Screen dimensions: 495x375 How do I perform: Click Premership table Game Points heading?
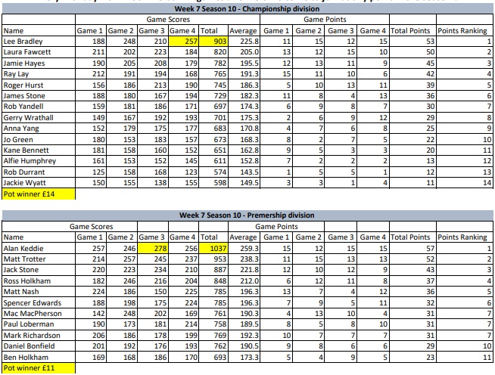[x=276, y=227]
